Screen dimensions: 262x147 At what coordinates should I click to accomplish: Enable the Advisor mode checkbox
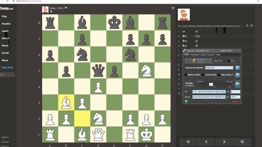pyautogui.click(x=186, y=75)
